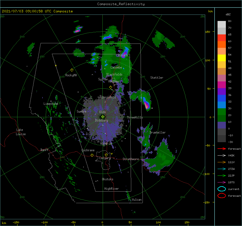Click the magenta 18TS arrow legend icon
The width and height of the screenshot is (242, 226).
[222, 182]
